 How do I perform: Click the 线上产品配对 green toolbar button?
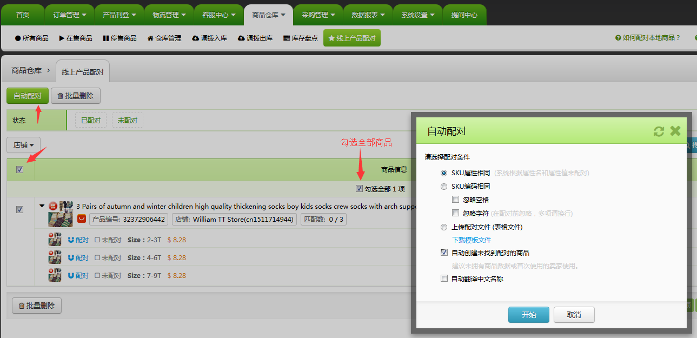(x=352, y=38)
